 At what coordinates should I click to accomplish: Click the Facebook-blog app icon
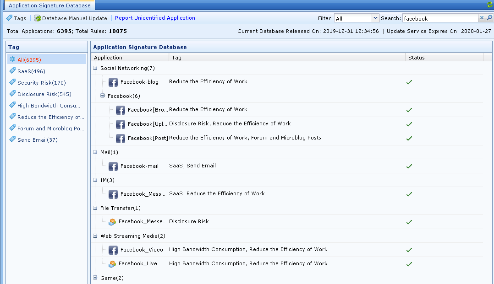113,82
